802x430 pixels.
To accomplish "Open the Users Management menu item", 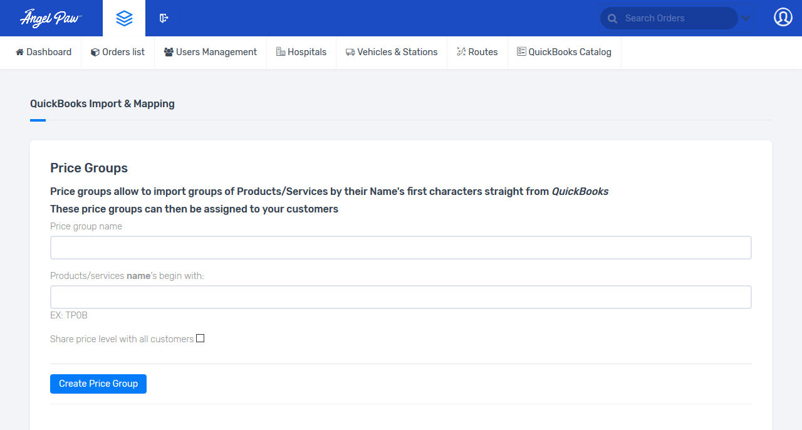I will tap(211, 52).
